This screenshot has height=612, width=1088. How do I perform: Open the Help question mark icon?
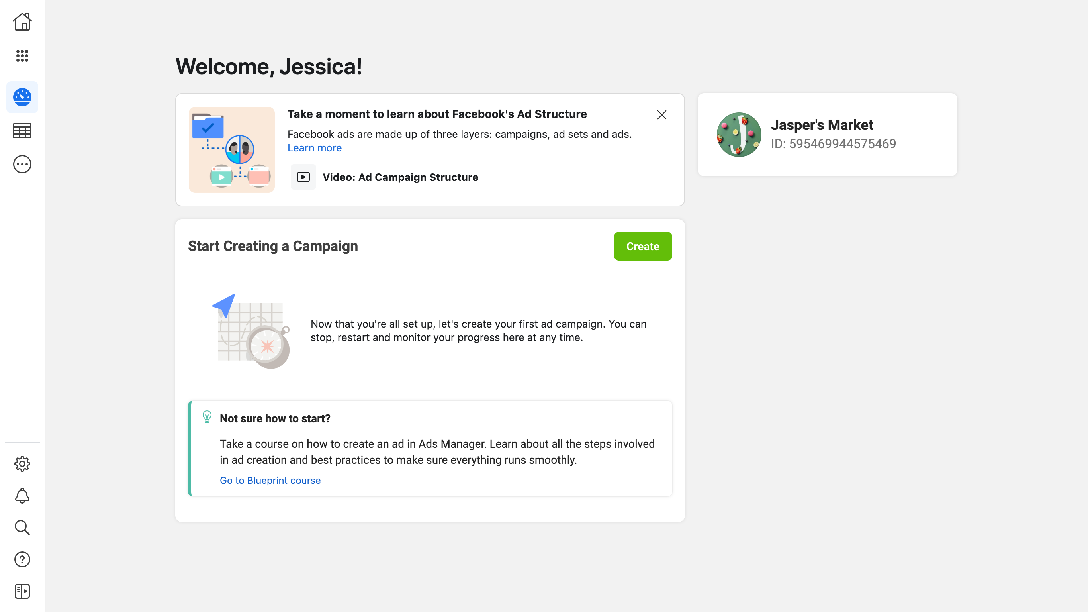[x=22, y=559]
